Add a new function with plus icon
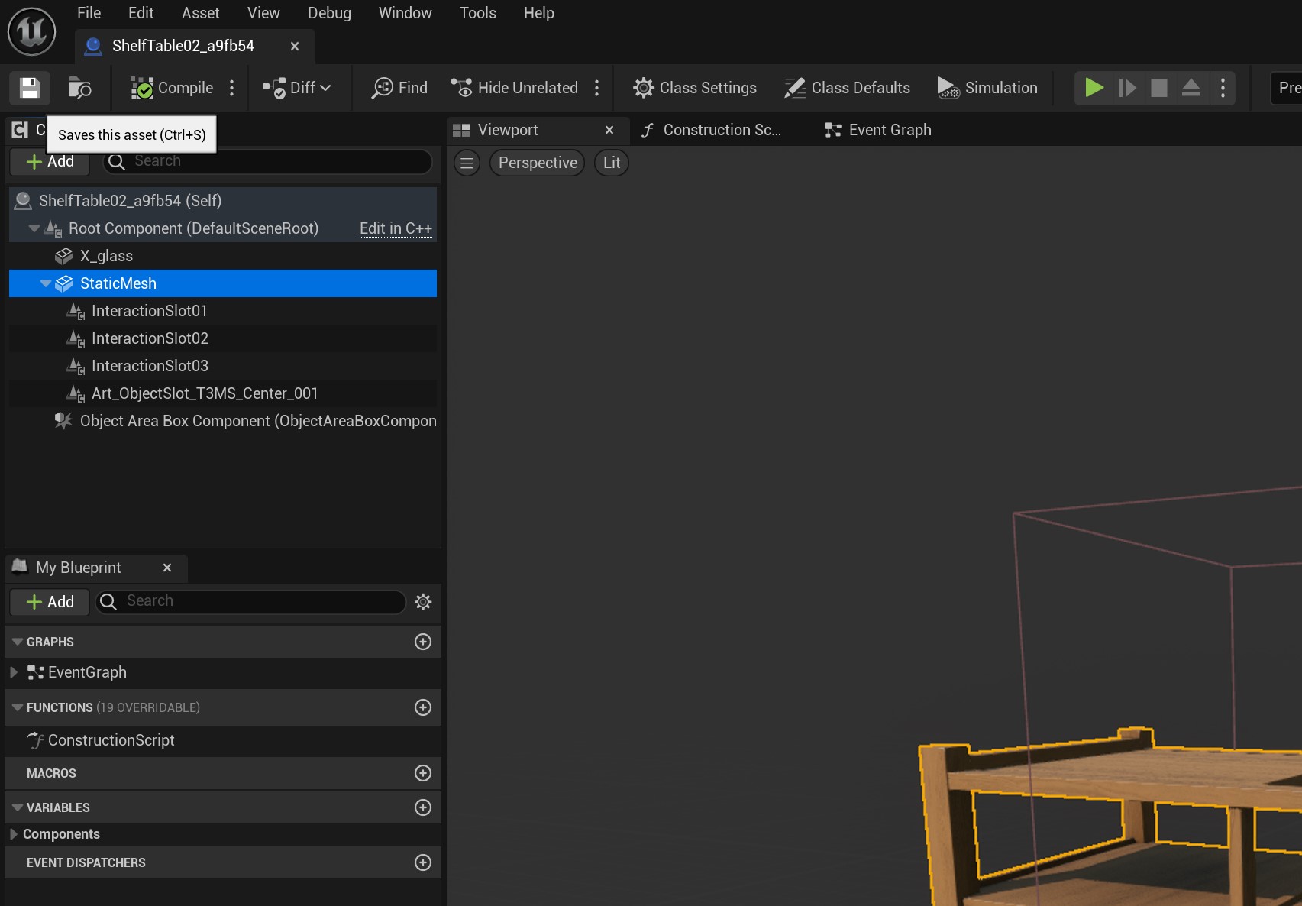Viewport: 1302px width, 906px height. (423, 707)
